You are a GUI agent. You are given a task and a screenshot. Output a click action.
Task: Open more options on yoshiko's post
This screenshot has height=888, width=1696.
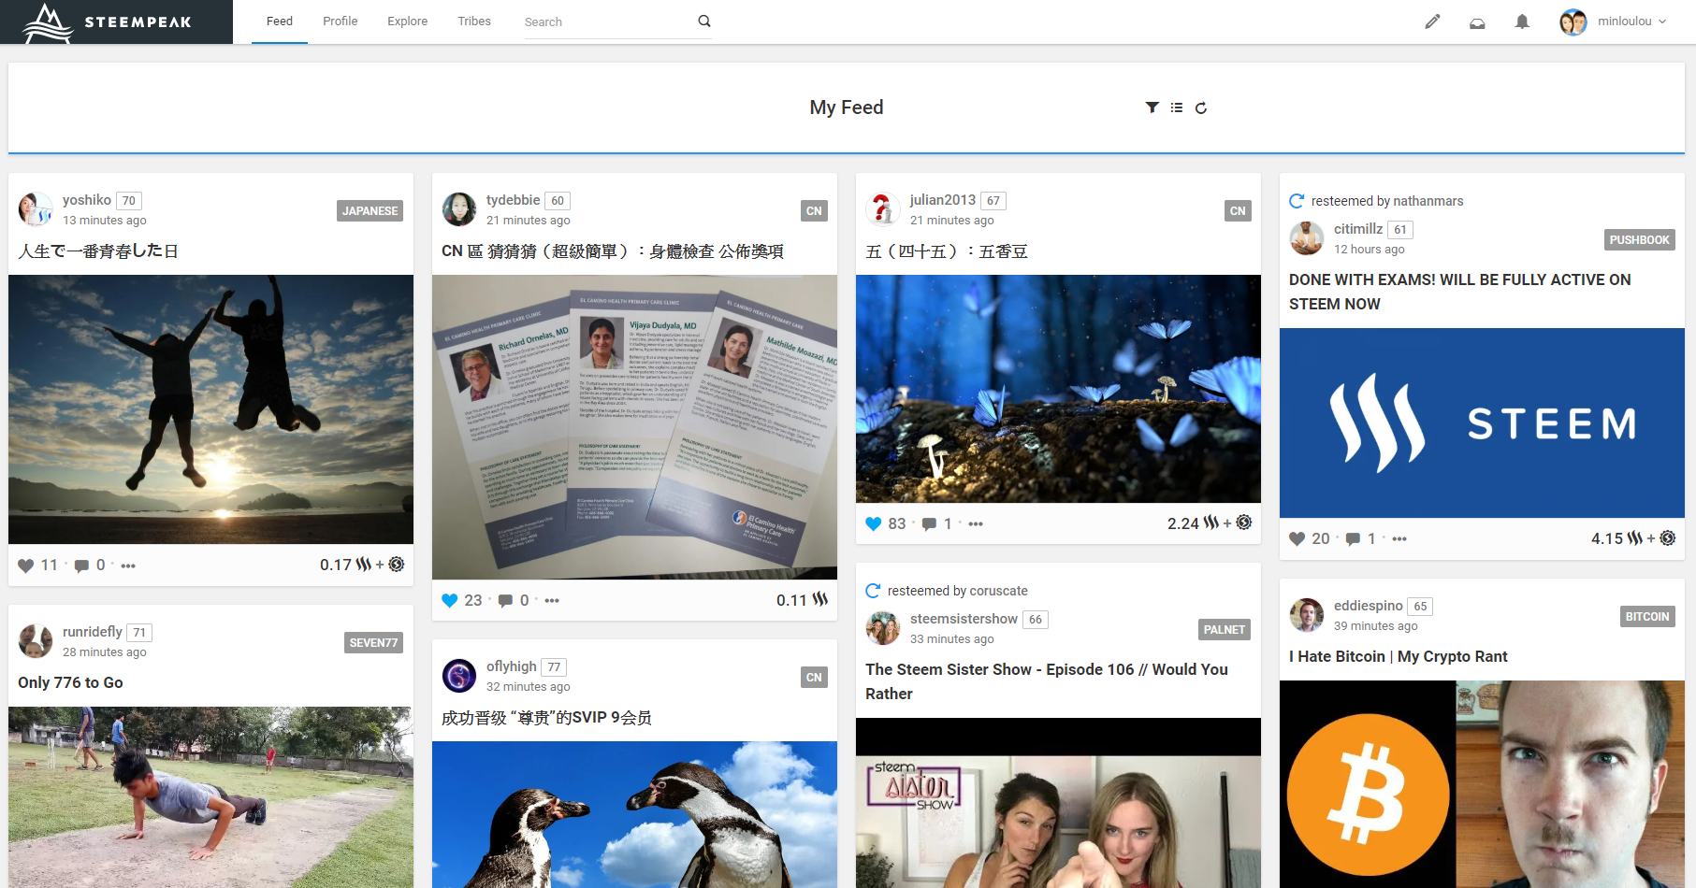128,566
